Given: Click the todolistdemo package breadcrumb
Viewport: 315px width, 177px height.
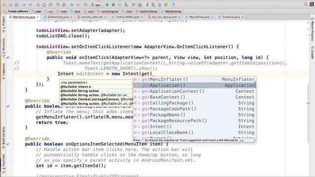Looking at the screenshot, I should (x=147, y=11).
